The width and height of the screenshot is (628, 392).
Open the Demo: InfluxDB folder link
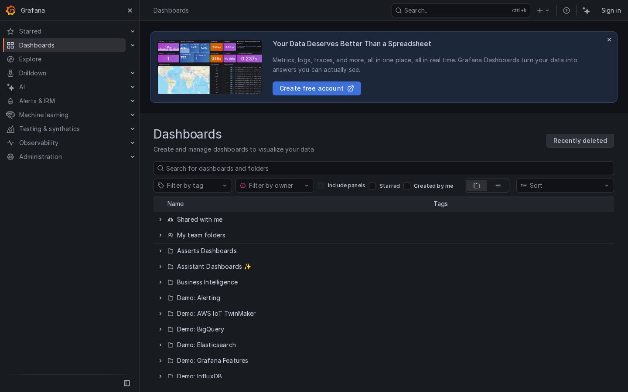click(199, 376)
